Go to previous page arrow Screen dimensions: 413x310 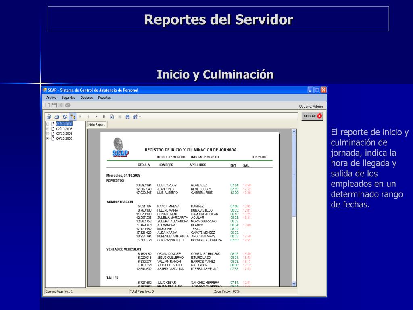pyautogui.click(x=88, y=117)
